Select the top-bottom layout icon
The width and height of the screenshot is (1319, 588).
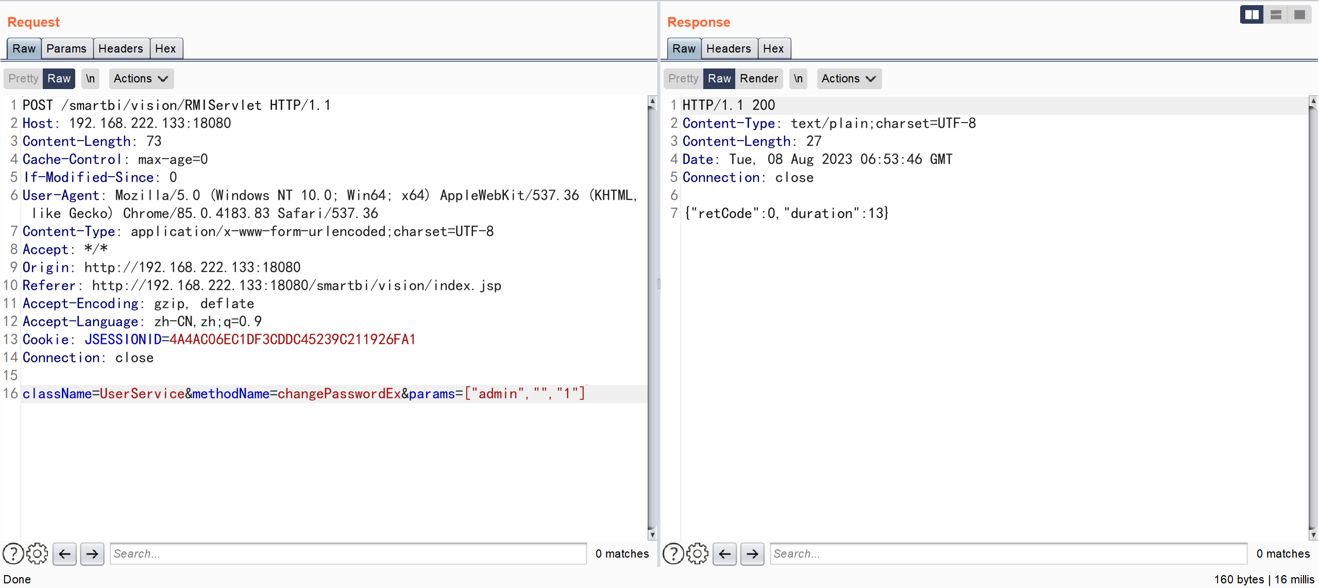point(1276,15)
